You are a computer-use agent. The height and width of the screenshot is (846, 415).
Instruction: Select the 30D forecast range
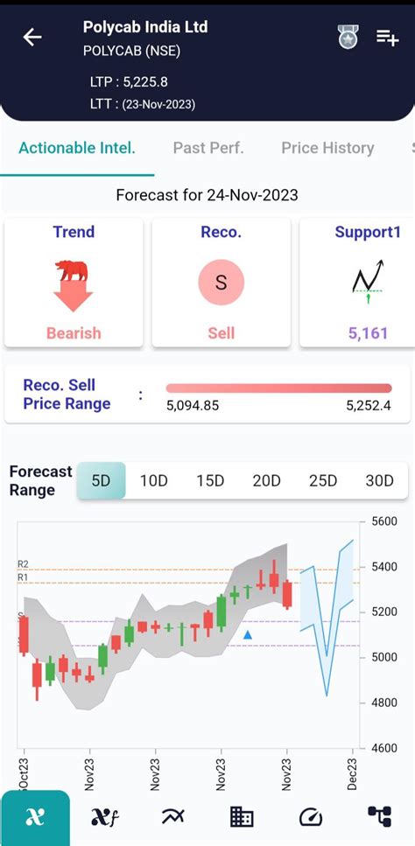tap(379, 480)
